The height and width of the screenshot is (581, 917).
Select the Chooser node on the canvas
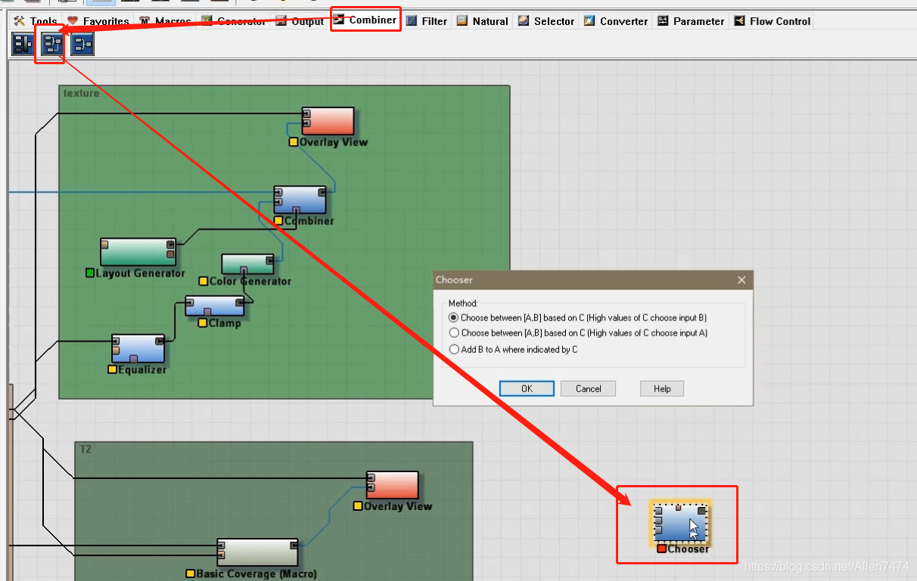point(681,523)
